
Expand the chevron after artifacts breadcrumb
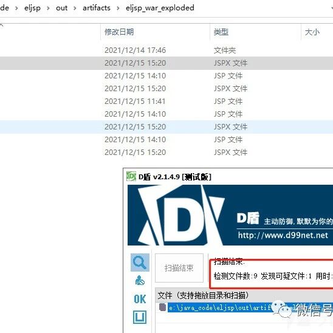pos(118,9)
